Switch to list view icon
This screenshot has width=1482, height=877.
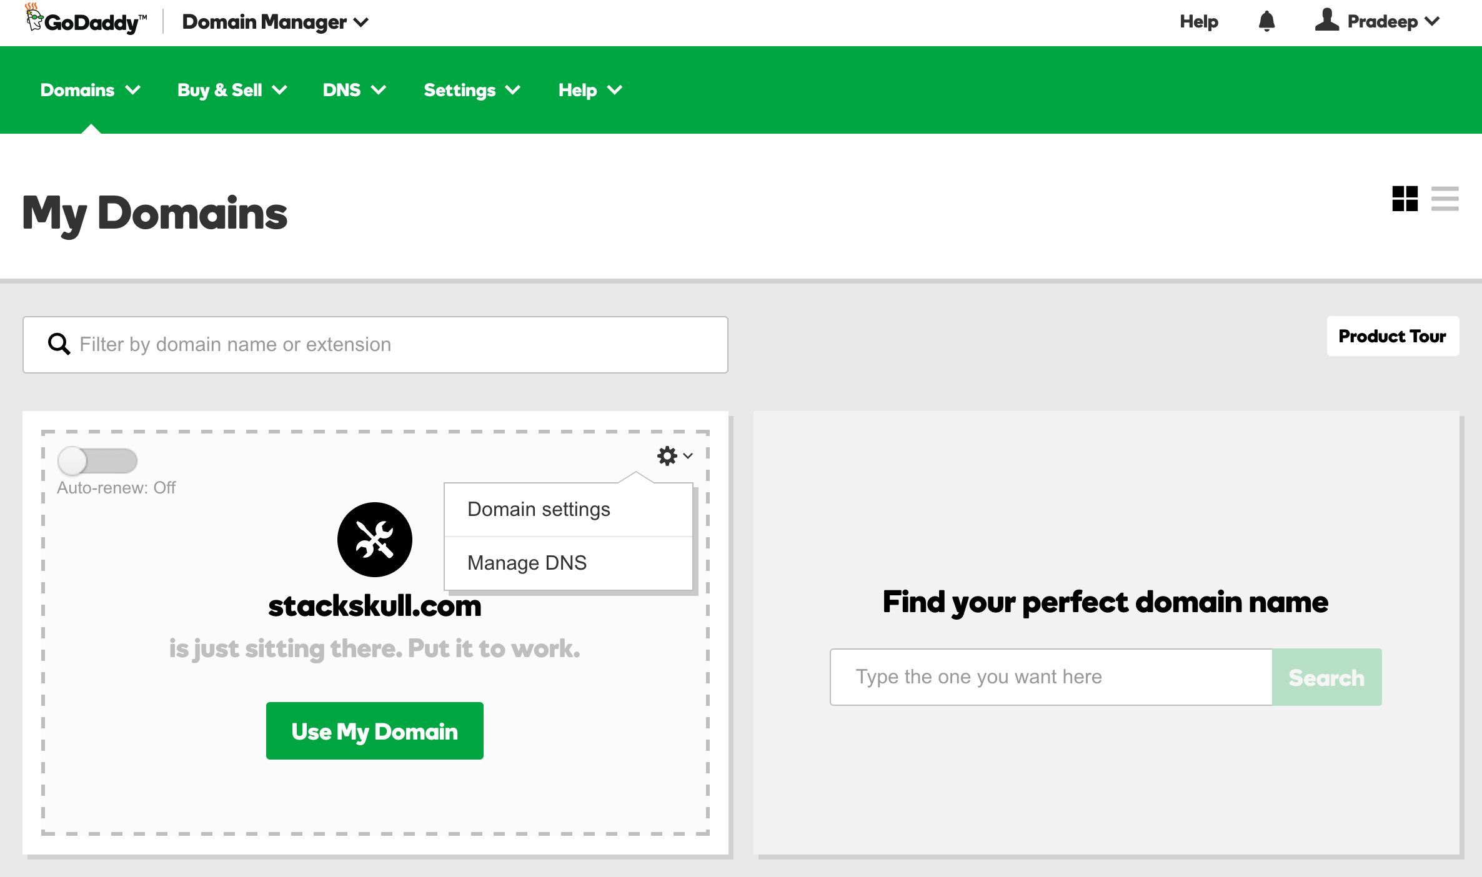pos(1445,199)
